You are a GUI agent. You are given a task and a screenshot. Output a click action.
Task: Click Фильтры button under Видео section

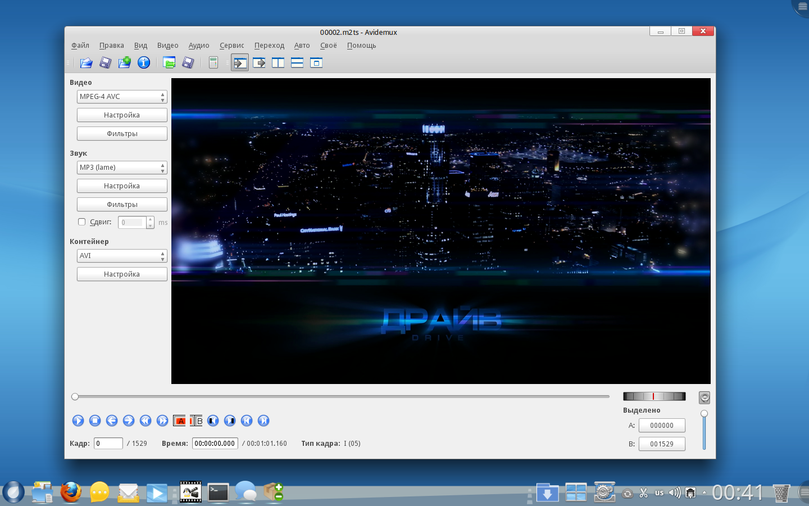coord(122,134)
